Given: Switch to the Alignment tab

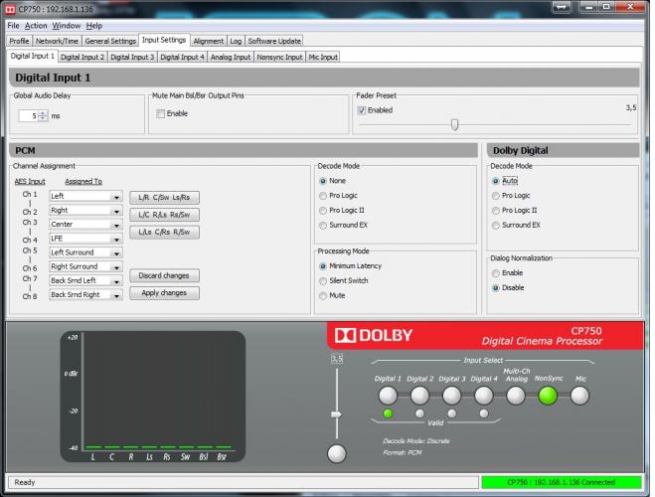Looking at the screenshot, I should (208, 41).
